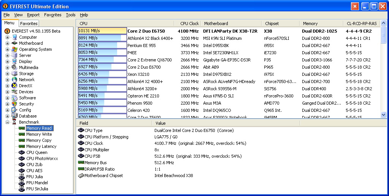Click the Motherboard Chipset icon in details
Image resolution: width=389 pixels, height=196 pixels.
coord(81,176)
